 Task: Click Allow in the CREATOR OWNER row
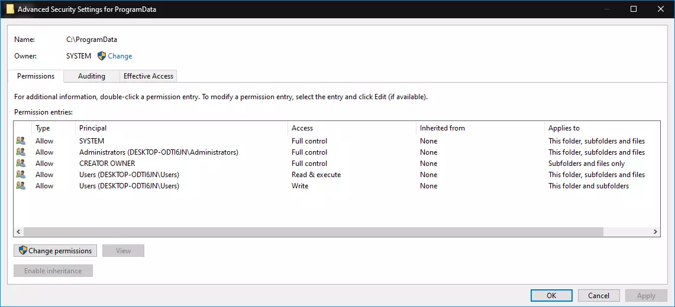pos(44,163)
